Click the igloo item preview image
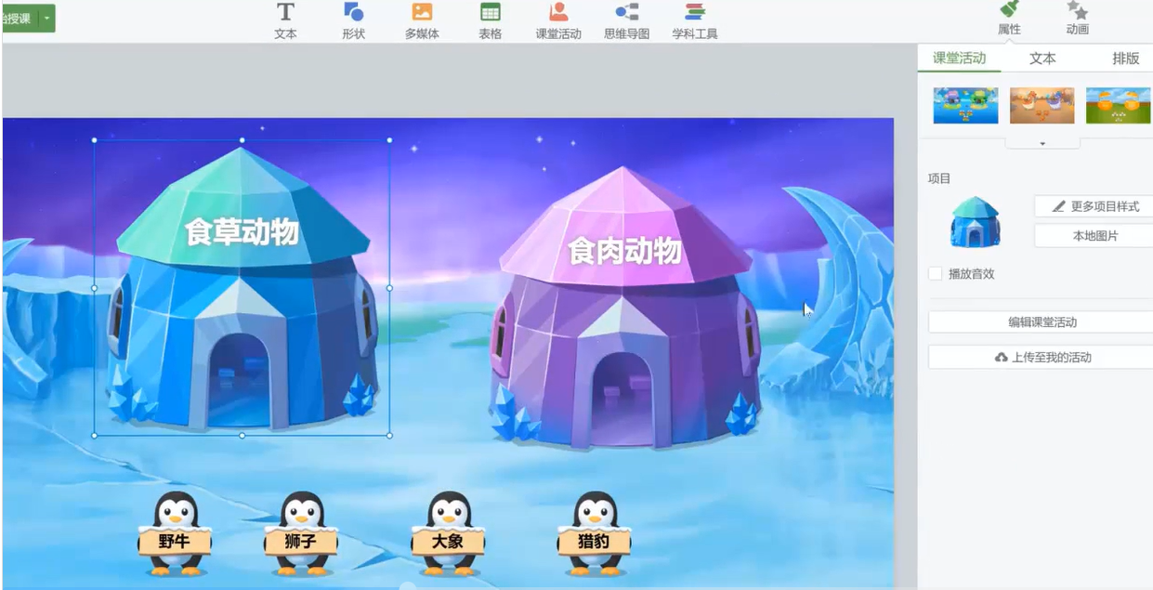The height and width of the screenshot is (590, 1153). pos(975,221)
